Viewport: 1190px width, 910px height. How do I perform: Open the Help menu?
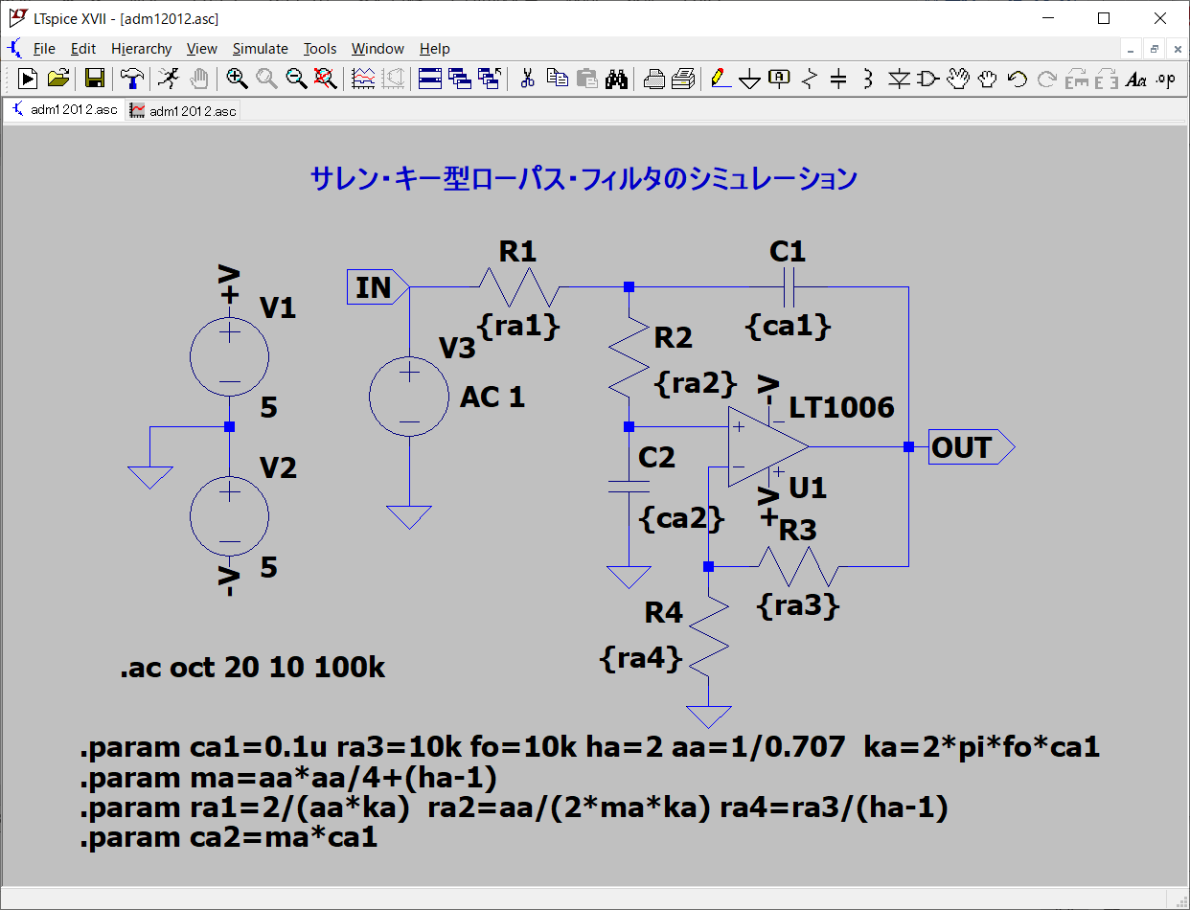pos(434,49)
